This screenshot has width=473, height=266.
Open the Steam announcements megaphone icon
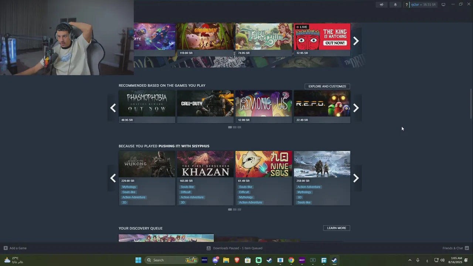tap(382, 4)
